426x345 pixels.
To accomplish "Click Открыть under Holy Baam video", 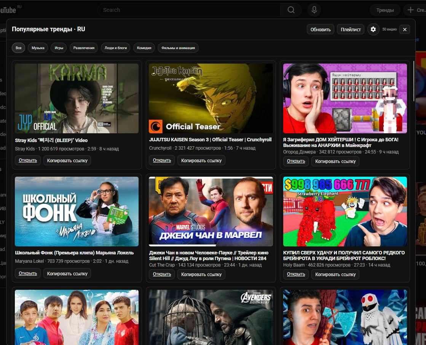I will click(x=296, y=274).
